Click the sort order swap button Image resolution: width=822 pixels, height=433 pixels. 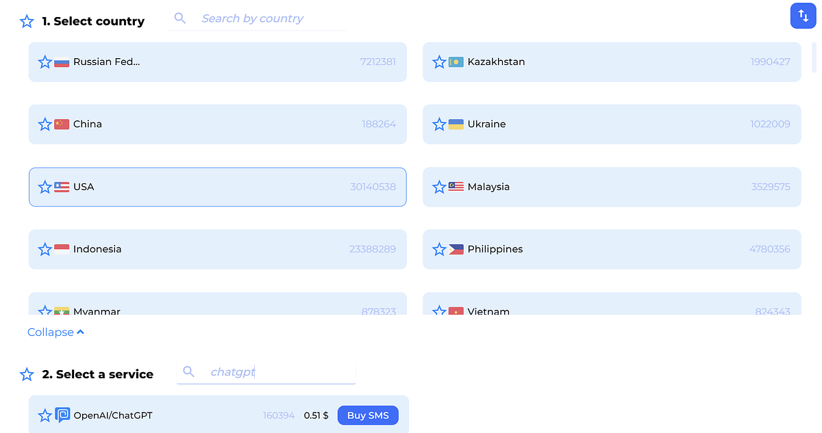coord(804,16)
